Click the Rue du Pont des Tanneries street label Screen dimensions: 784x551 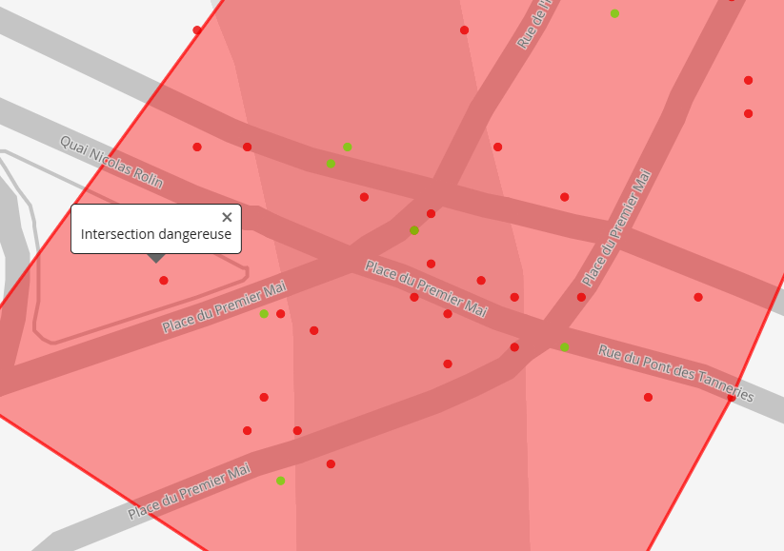point(676,373)
